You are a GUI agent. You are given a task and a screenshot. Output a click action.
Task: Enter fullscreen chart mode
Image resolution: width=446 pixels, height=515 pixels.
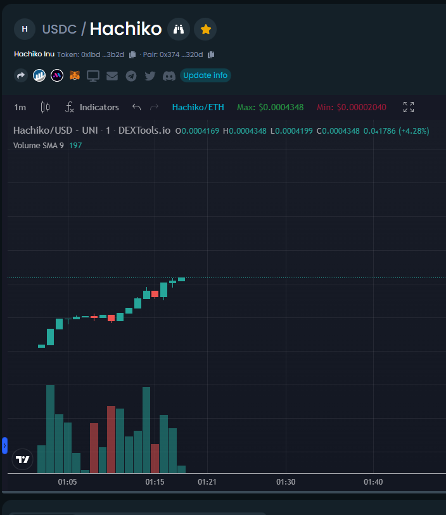409,107
